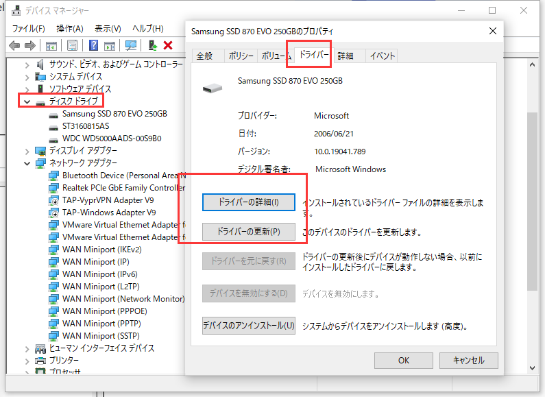Viewport: 545px width, 397px height.
Task: Switch to the イベント tab
Action: [x=383, y=56]
